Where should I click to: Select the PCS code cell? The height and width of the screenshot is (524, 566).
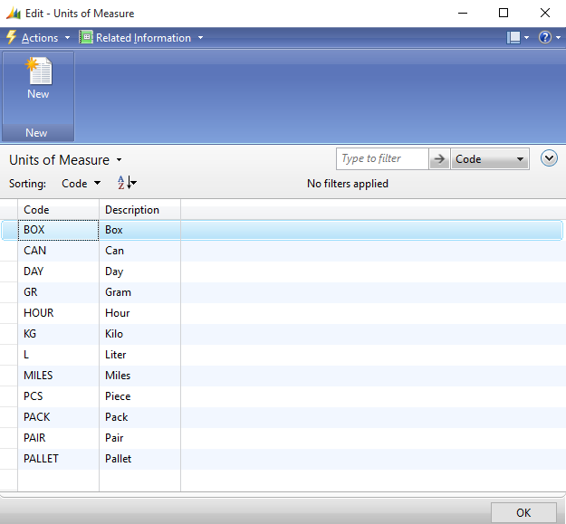[59, 396]
